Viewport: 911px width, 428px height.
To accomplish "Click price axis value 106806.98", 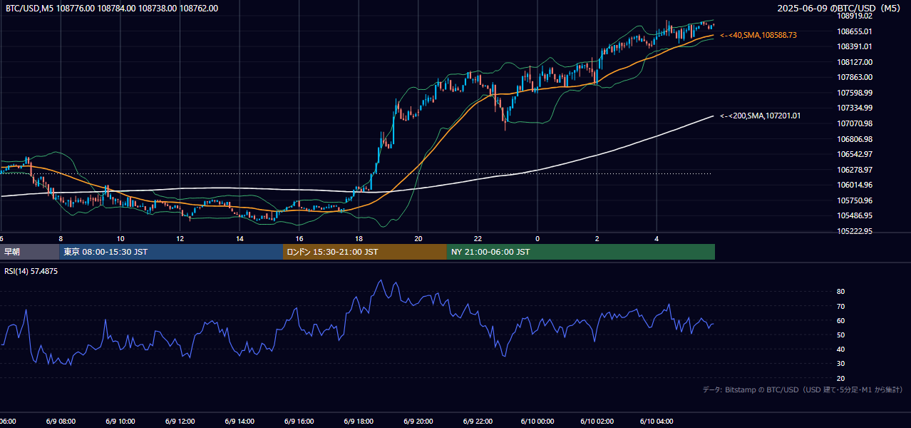I will pyautogui.click(x=855, y=139).
